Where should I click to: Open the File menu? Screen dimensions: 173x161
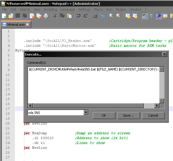(x=5, y=9)
